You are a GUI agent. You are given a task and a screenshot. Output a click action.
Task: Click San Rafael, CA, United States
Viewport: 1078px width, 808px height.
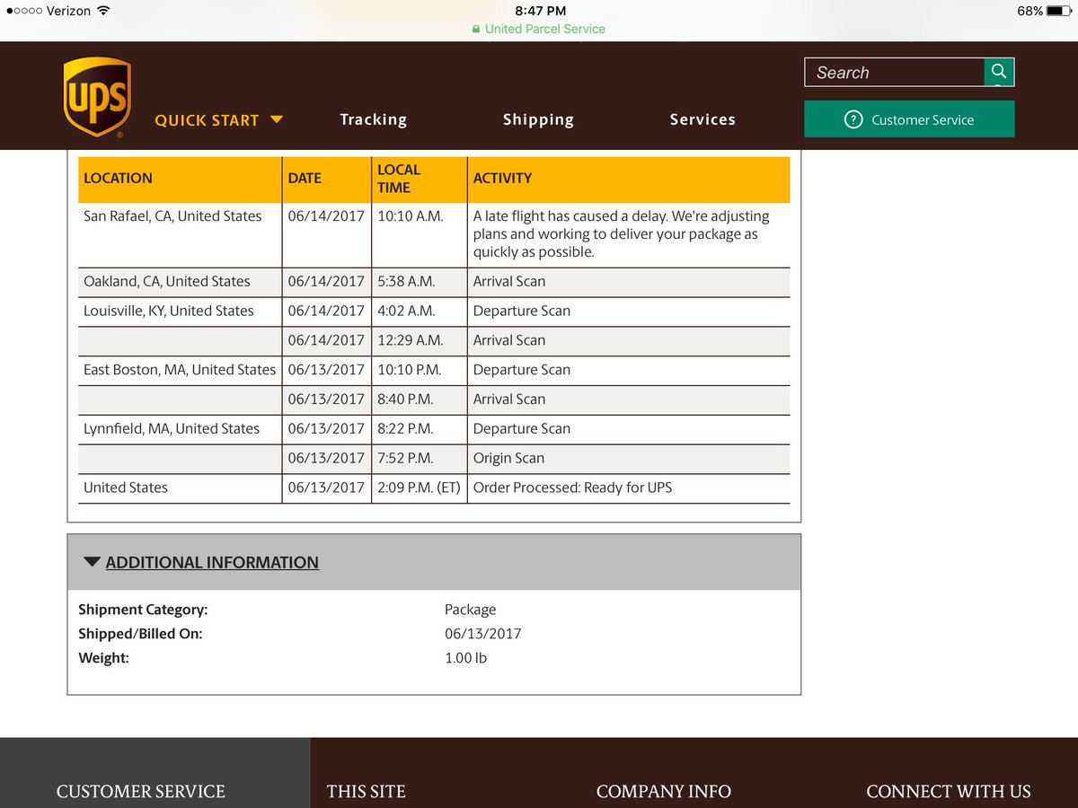click(x=172, y=215)
